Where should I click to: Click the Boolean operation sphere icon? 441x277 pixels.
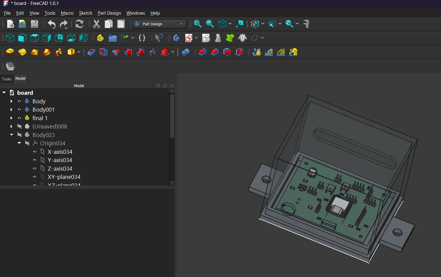click(185, 52)
